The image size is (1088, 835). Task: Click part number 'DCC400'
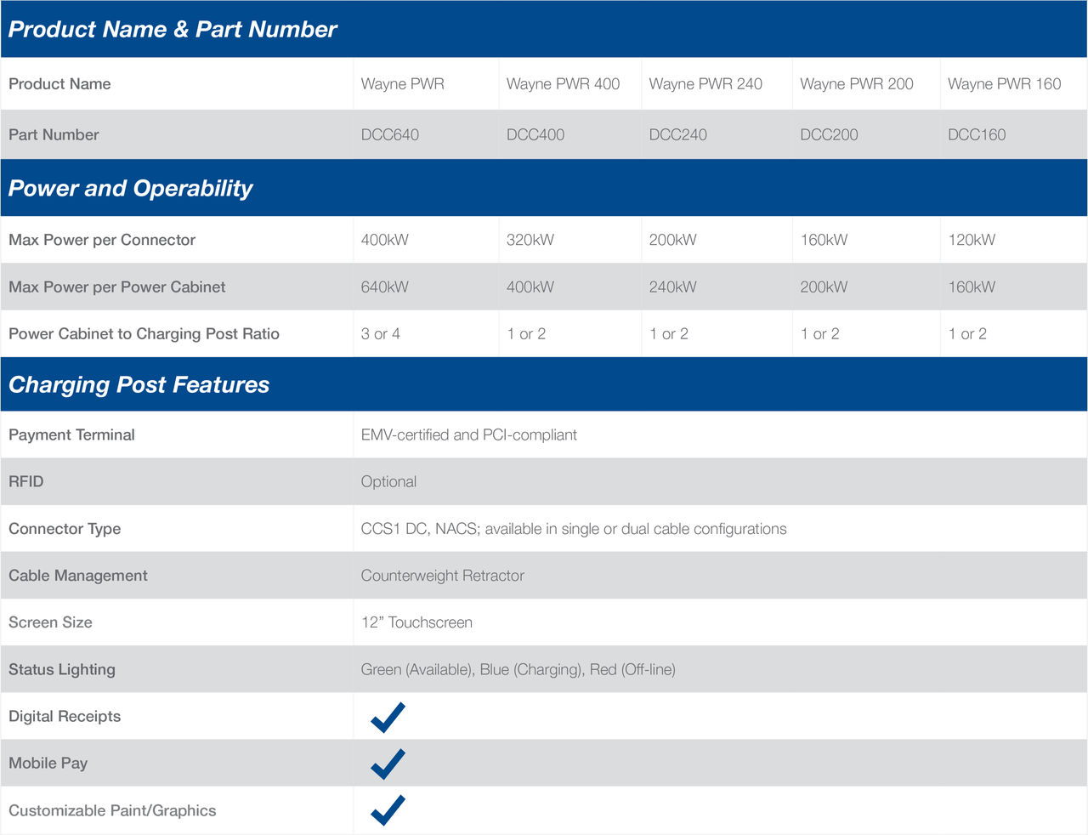pos(535,134)
